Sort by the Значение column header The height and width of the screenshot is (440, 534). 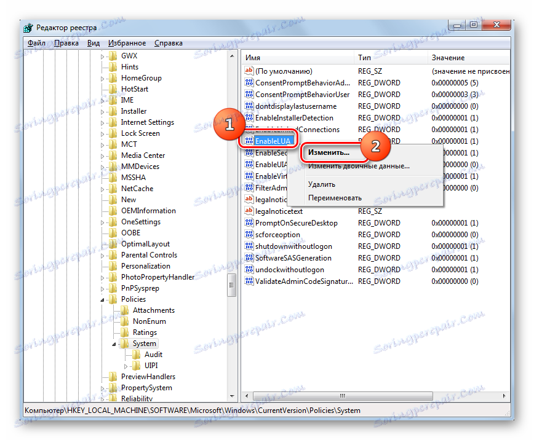(469, 58)
